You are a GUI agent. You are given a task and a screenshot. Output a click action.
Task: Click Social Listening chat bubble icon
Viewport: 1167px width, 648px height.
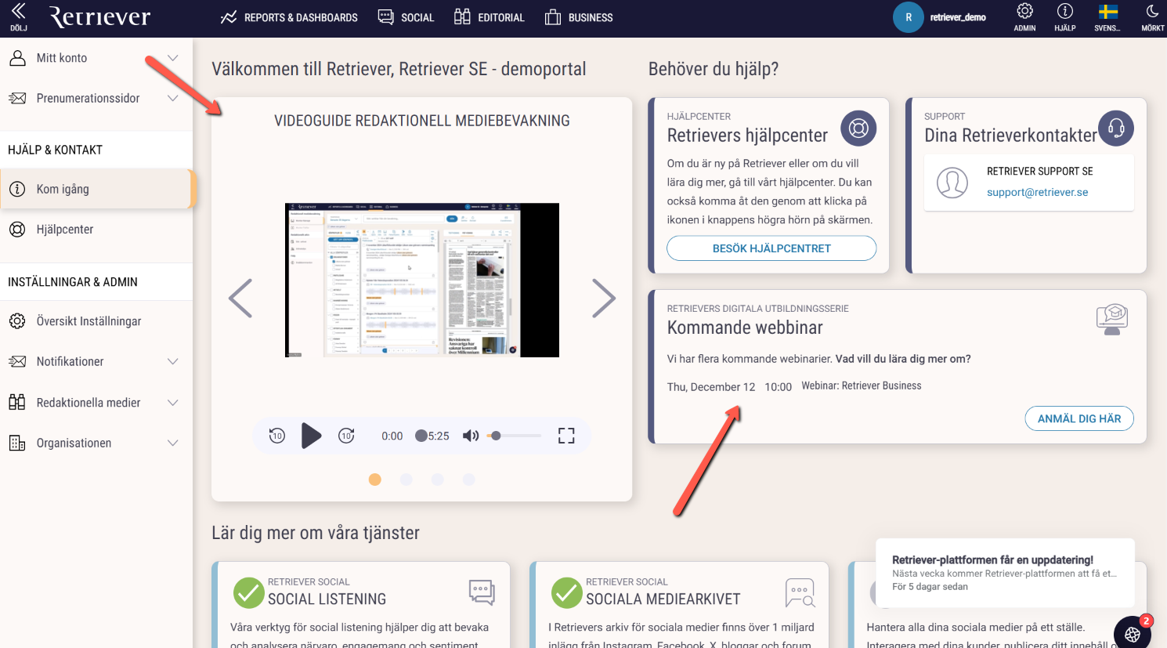482,592
